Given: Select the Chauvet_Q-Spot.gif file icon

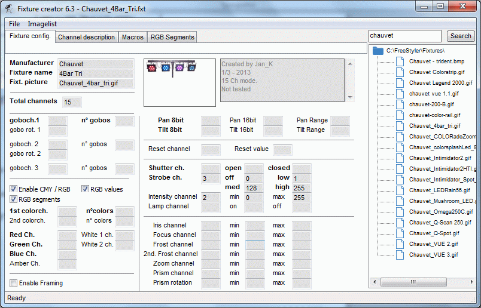Looking at the screenshot, I should coord(400,233).
